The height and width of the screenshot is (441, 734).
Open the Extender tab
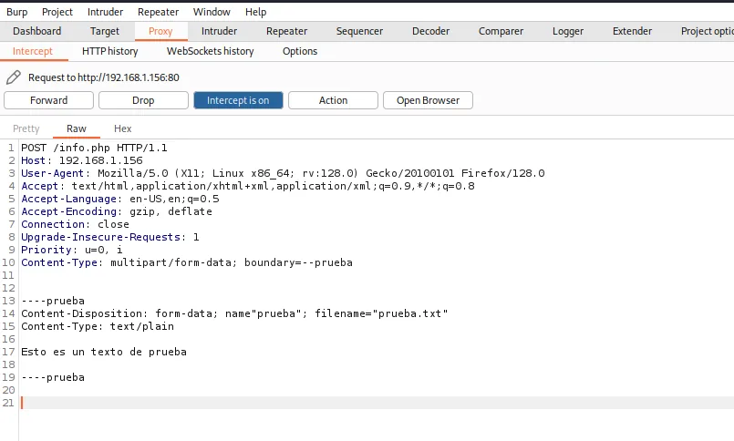click(x=632, y=31)
